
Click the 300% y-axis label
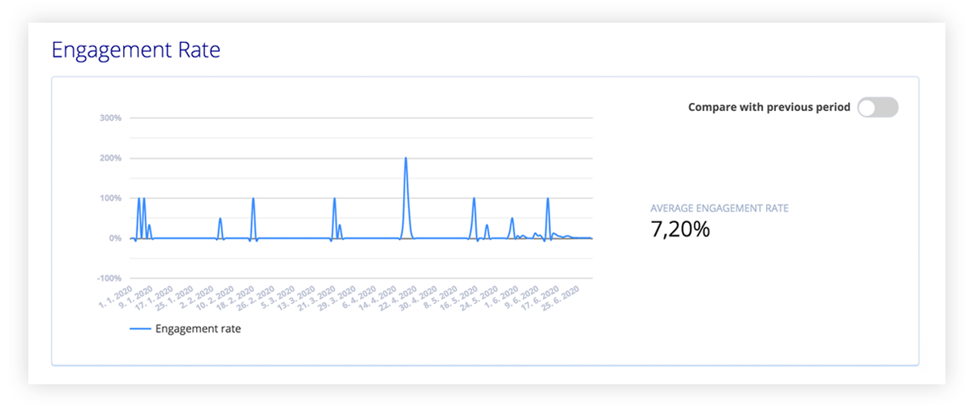point(110,118)
